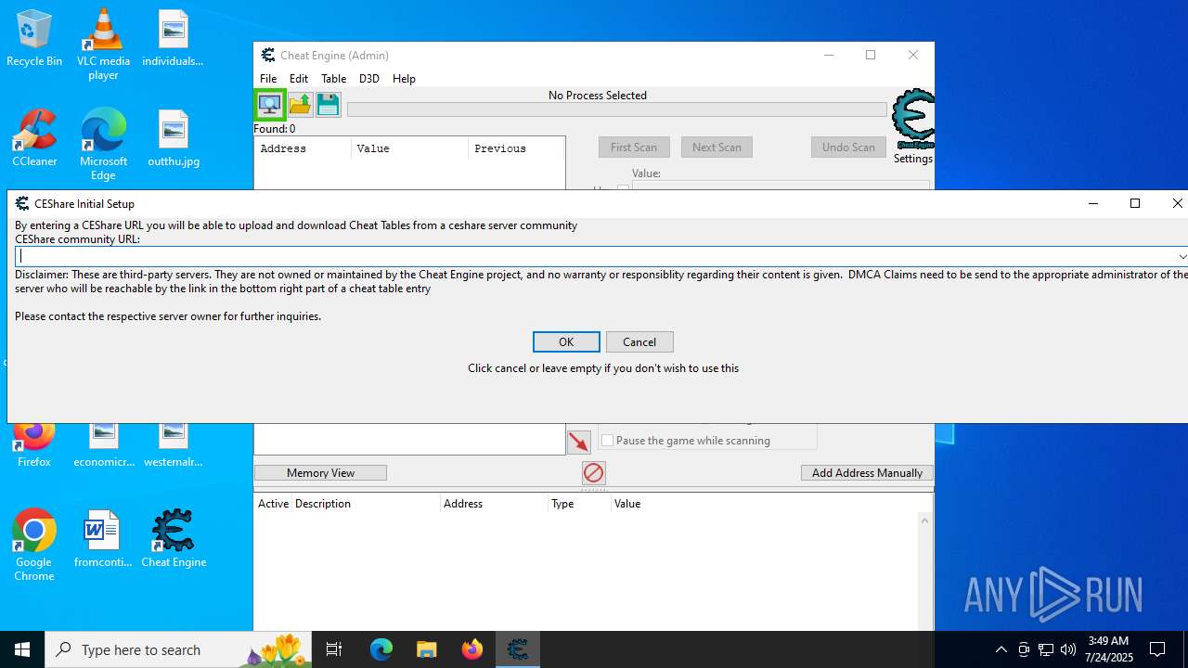This screenshot has width=1188, height=668.
Task: Open the Edit menu
Action: (x=299, y=79)
